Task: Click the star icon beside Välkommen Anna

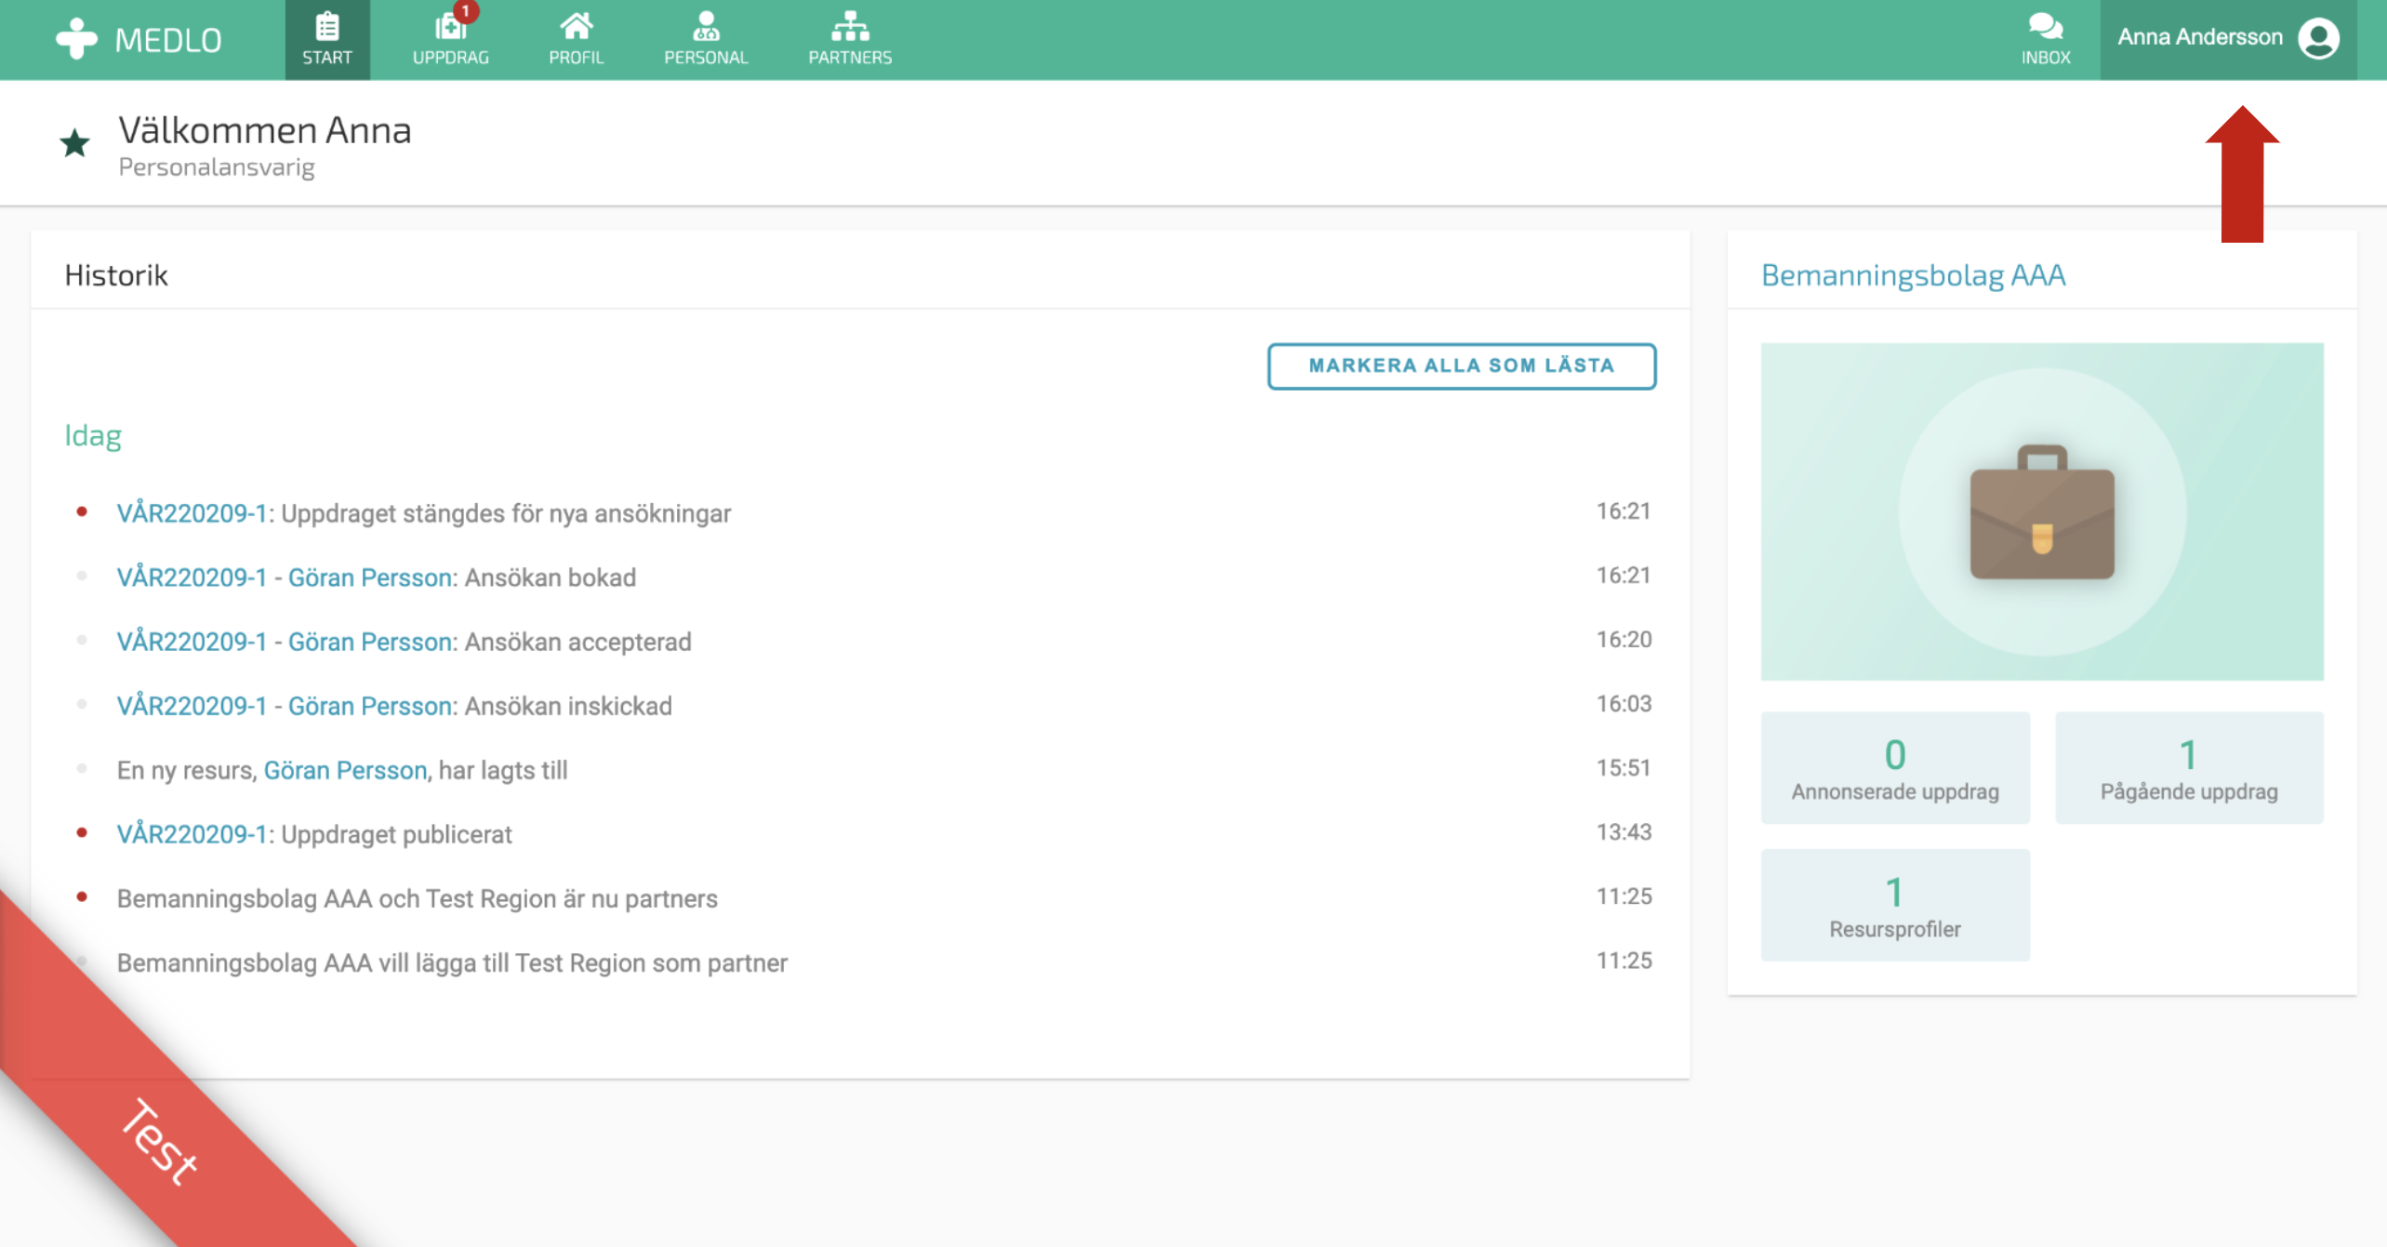Action: 75,143
